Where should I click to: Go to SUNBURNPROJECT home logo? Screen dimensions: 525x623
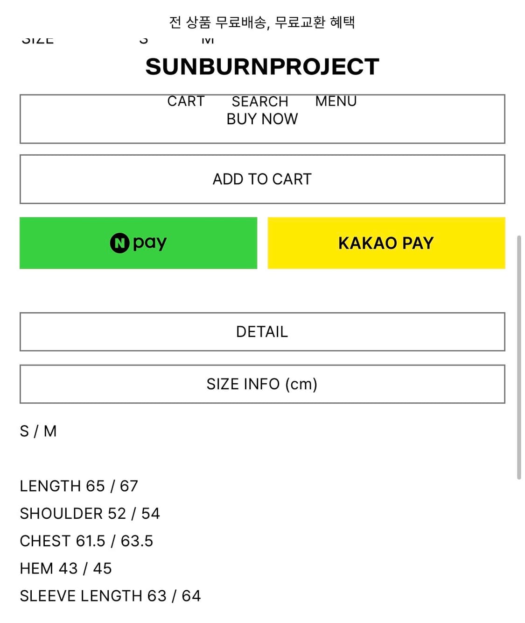262,67
